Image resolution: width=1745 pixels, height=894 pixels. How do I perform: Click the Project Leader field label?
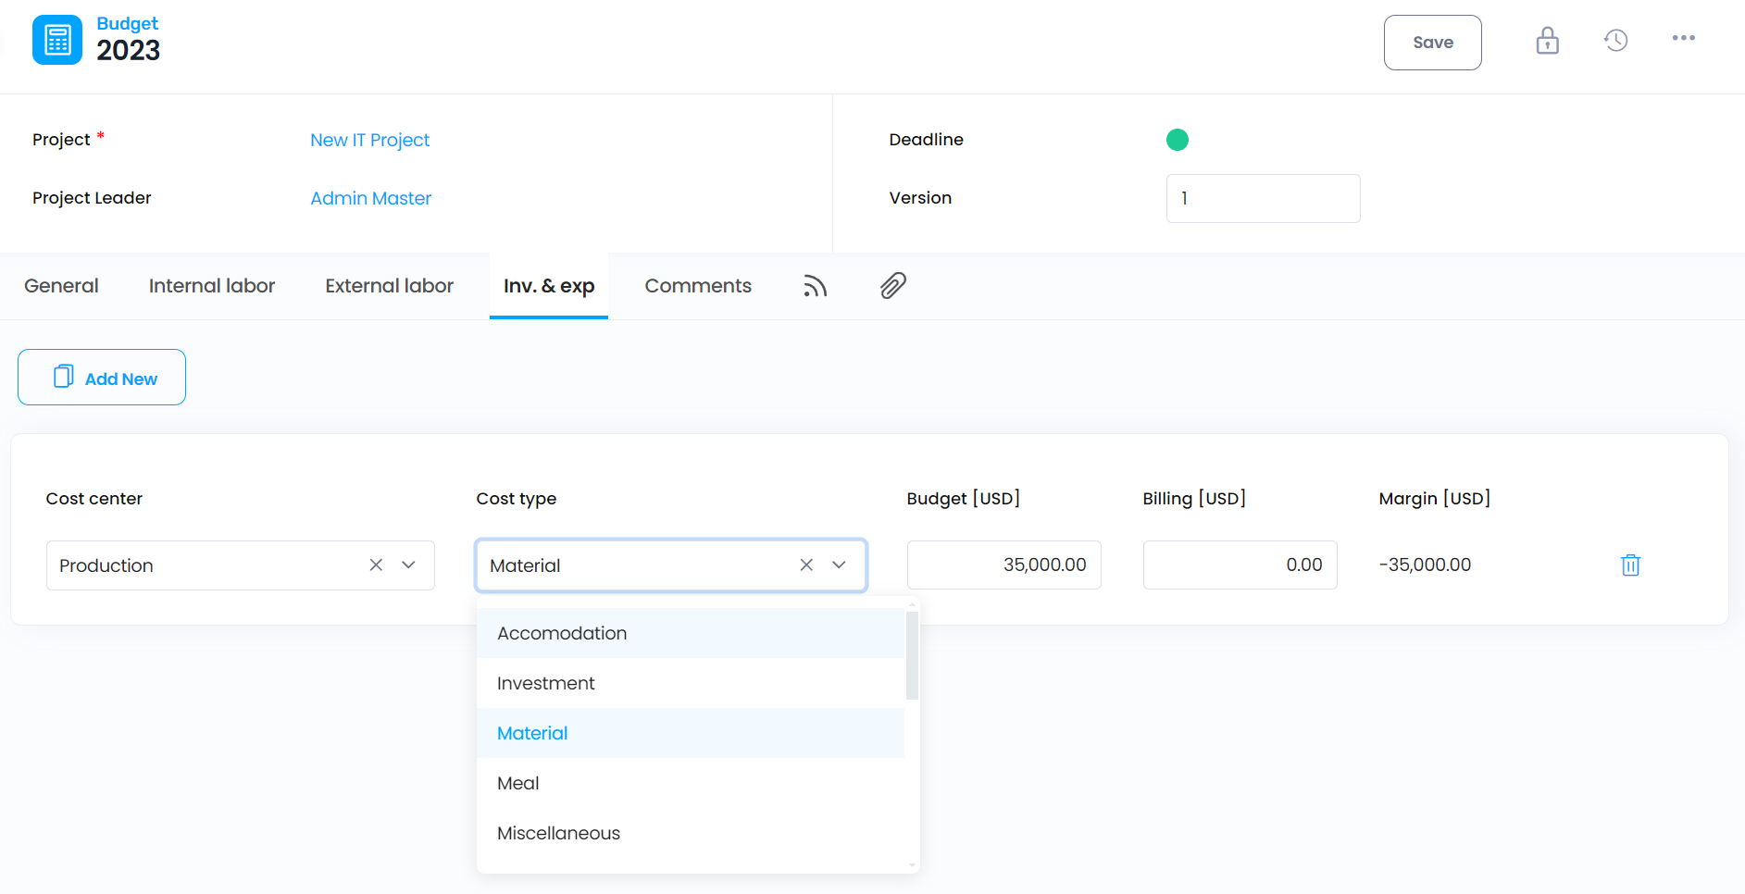coord(92,198)
